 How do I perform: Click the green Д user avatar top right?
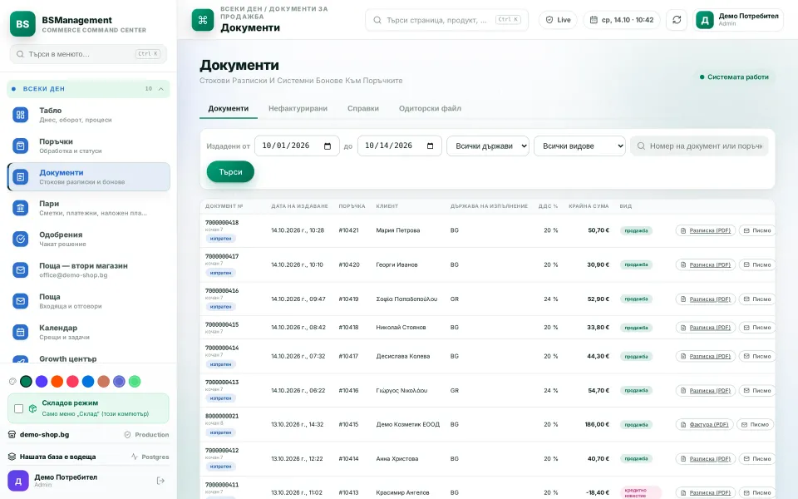(x=705, y=20)
